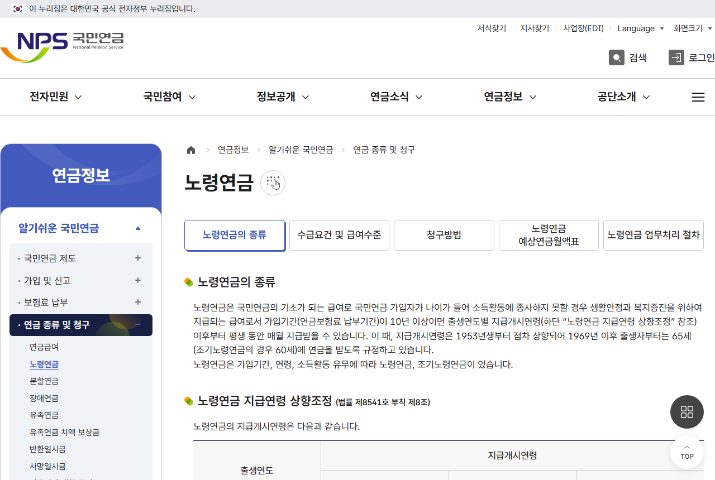Switch to 수급요건 및 급여수준 tab
Image resolution: width=715 pixels, height=480 pixels.
point(339,235)
